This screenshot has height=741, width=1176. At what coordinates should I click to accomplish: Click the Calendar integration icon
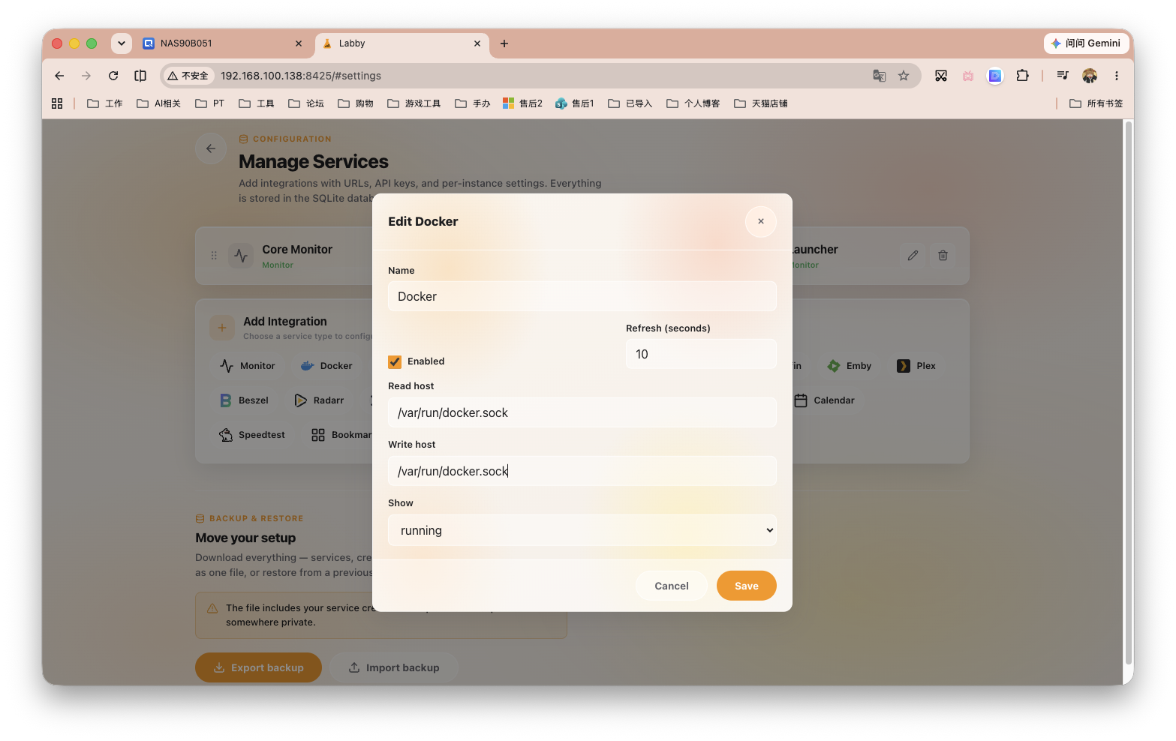pyautogui.click(x=801, y=400)
